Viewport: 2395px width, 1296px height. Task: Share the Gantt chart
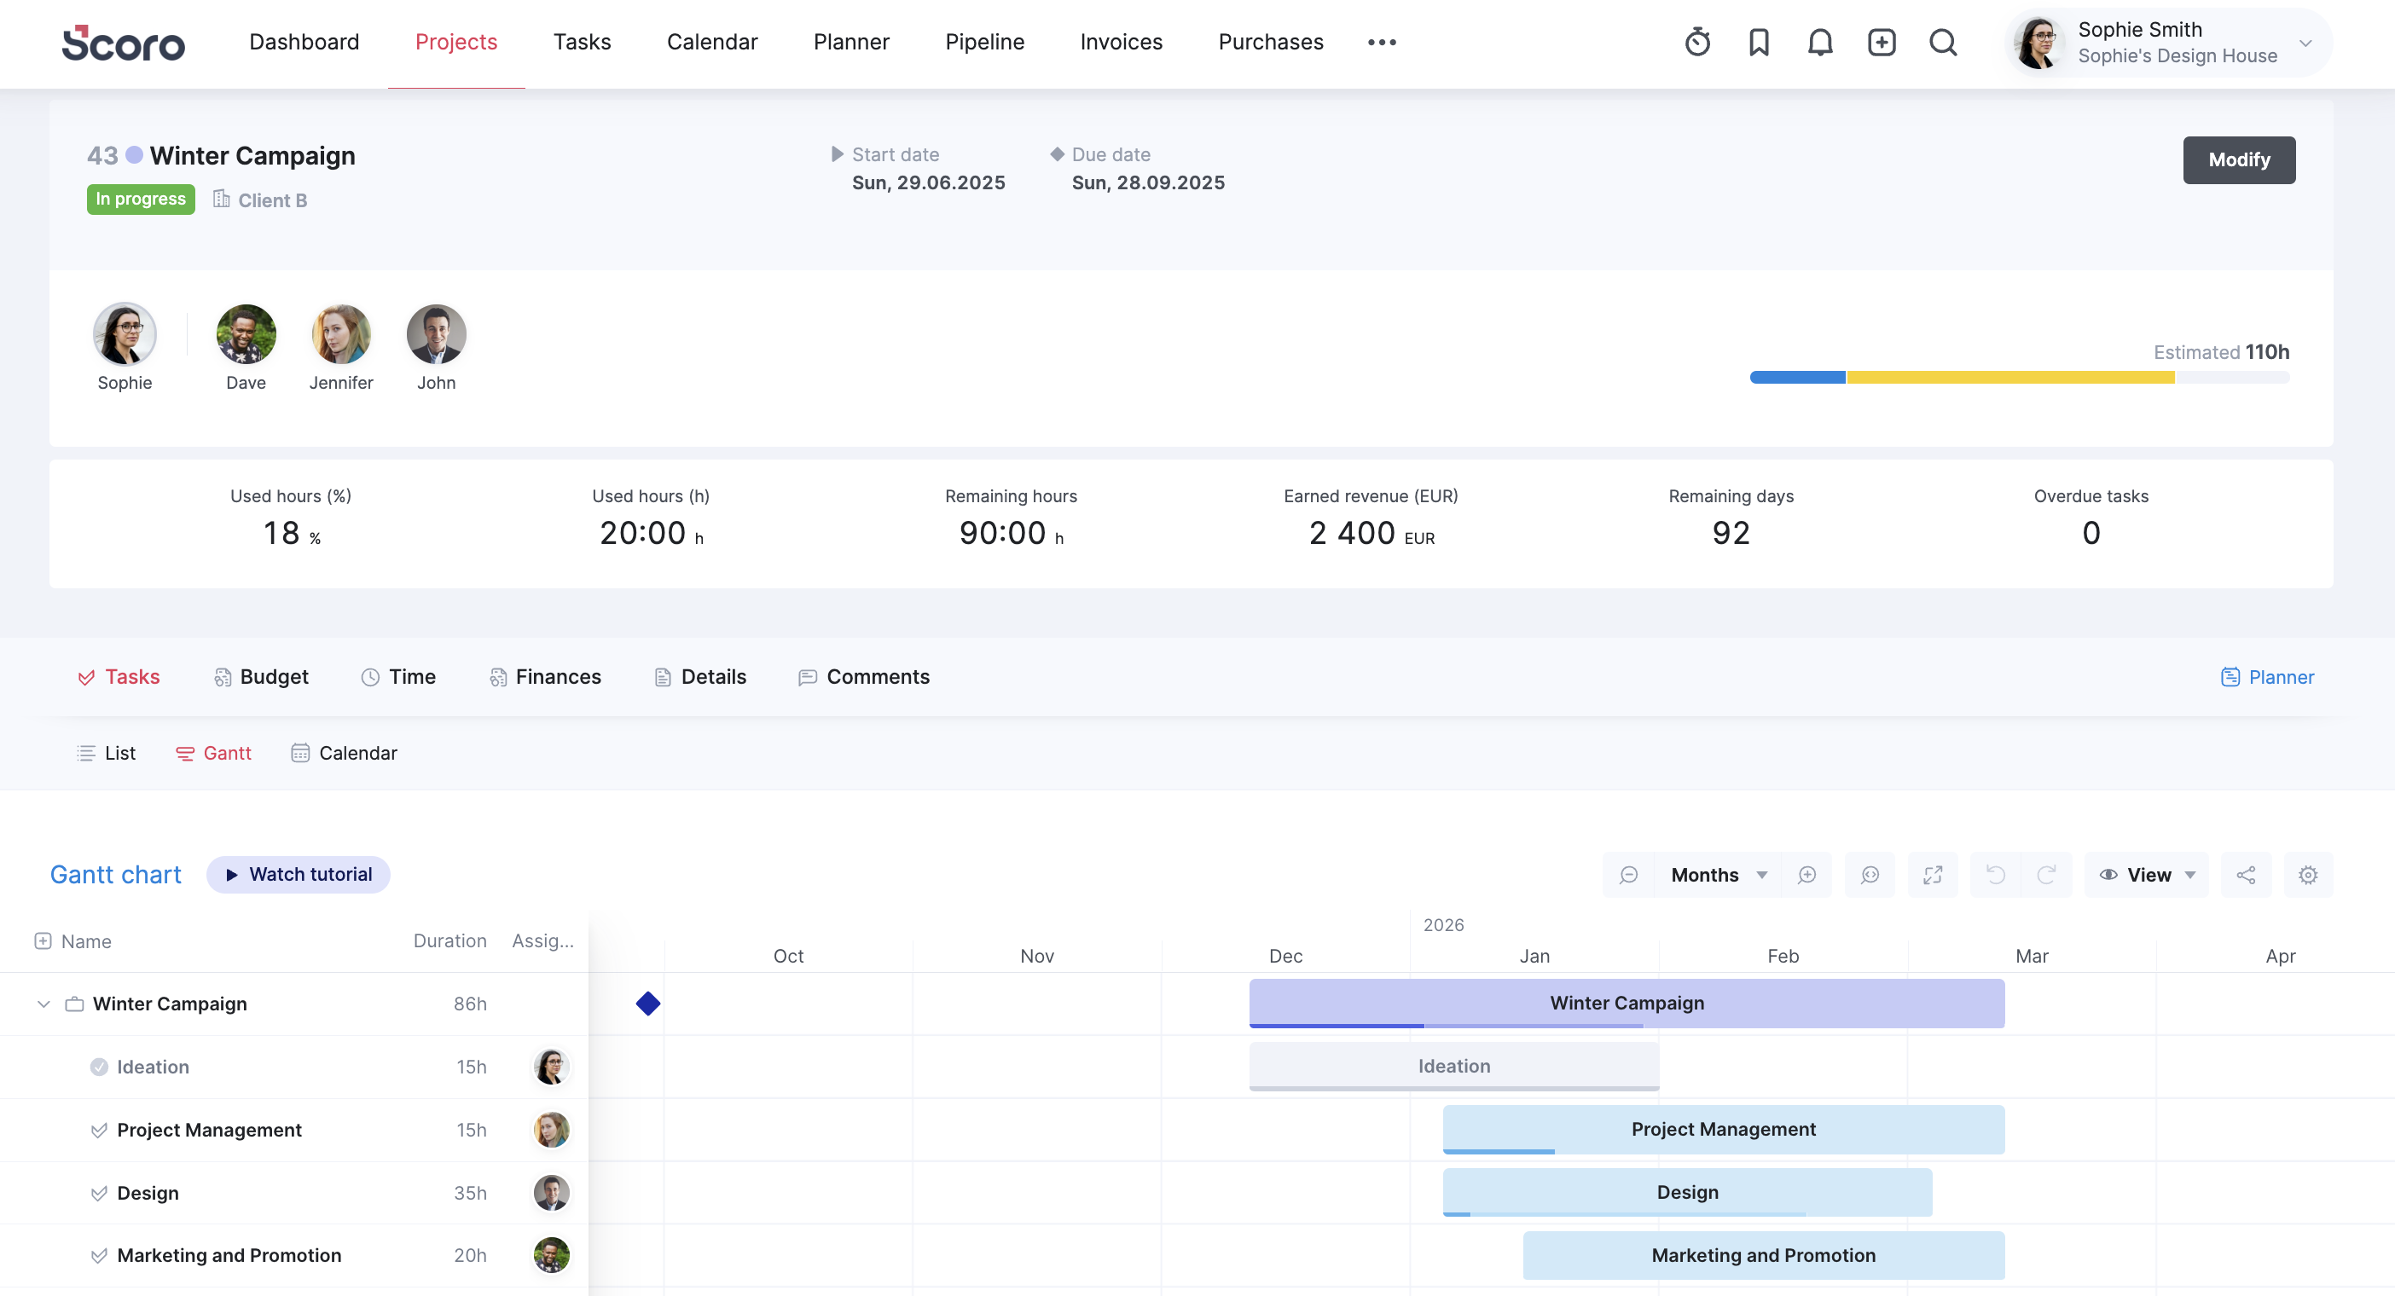point(2245,875)
